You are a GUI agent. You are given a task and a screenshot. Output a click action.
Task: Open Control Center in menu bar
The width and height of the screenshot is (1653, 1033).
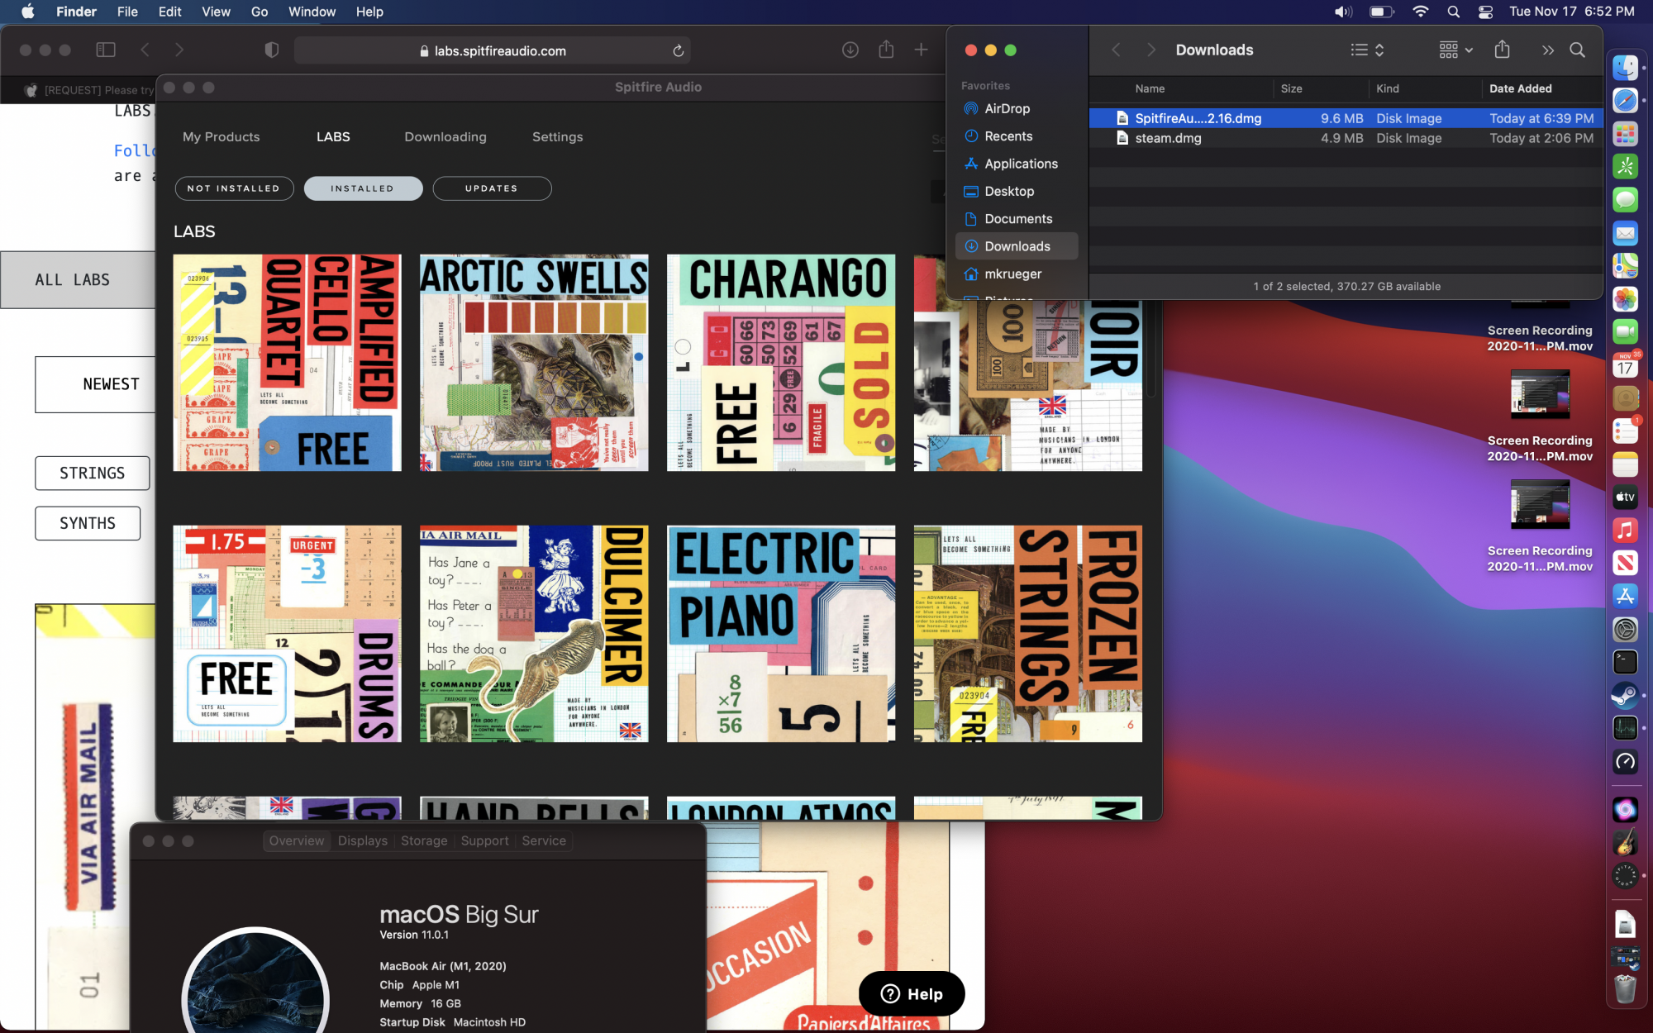(1485, 12)
